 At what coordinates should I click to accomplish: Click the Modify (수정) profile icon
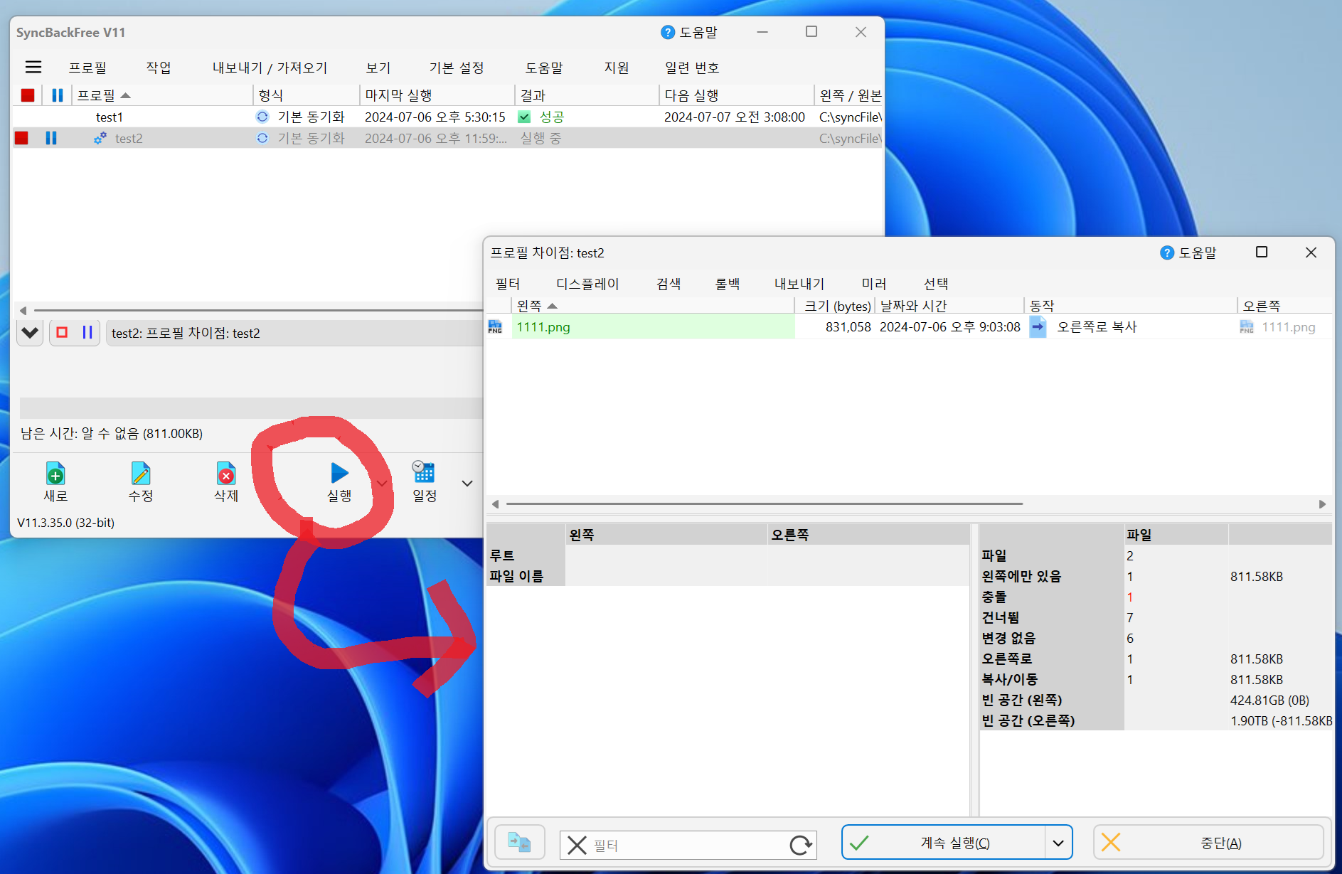point(141,473)
